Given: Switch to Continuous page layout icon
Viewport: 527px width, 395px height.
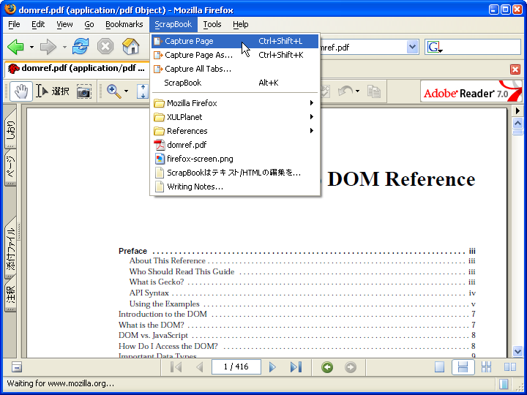Looking at the screenshot, I should pos(463,367).
